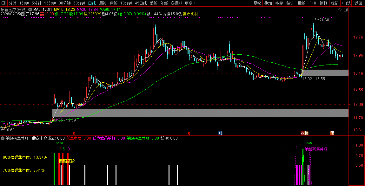The height and width of the screenshot is (186, 365).
Task: Select the 60分钟 period tab
Action: point(79,3)
